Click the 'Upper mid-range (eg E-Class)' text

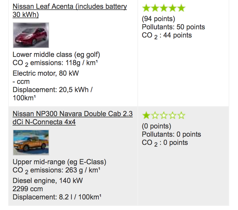click(59, 162)
